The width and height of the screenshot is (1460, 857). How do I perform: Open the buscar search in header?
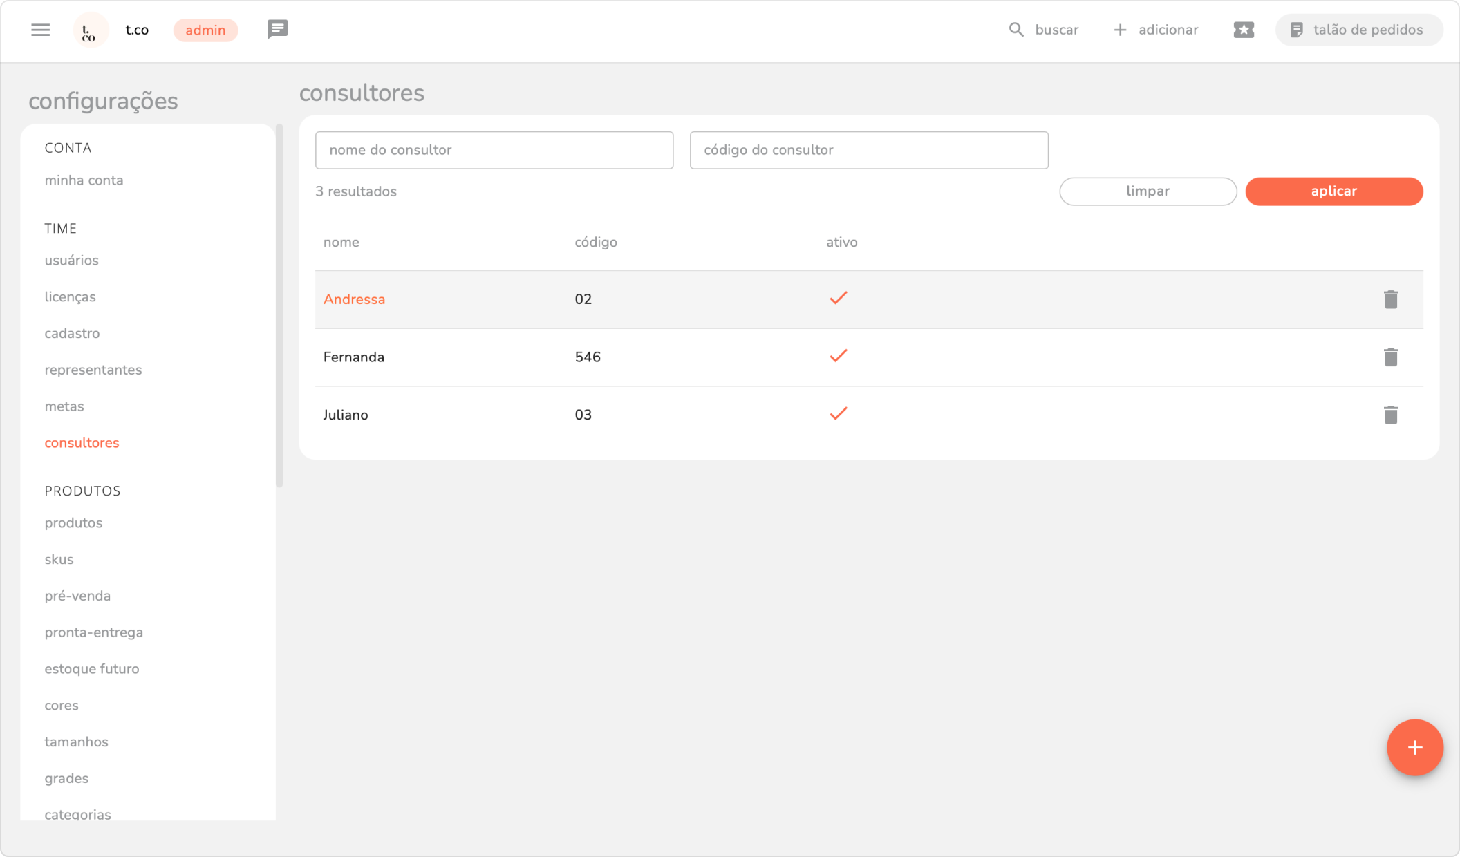coord(1044,30)
